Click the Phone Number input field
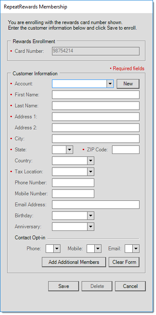 point(73,183)
